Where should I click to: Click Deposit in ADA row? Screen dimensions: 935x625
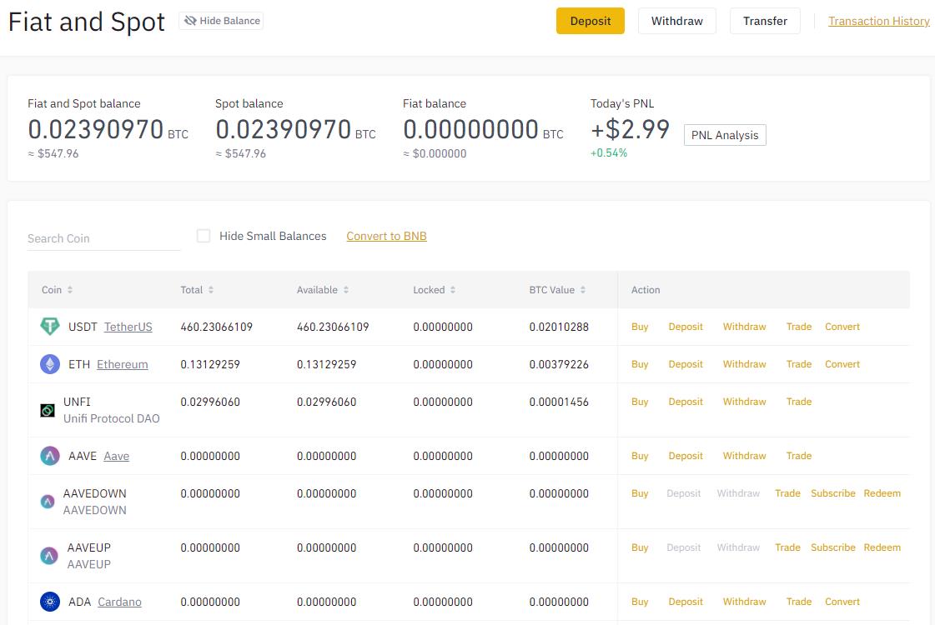[685, 602]
